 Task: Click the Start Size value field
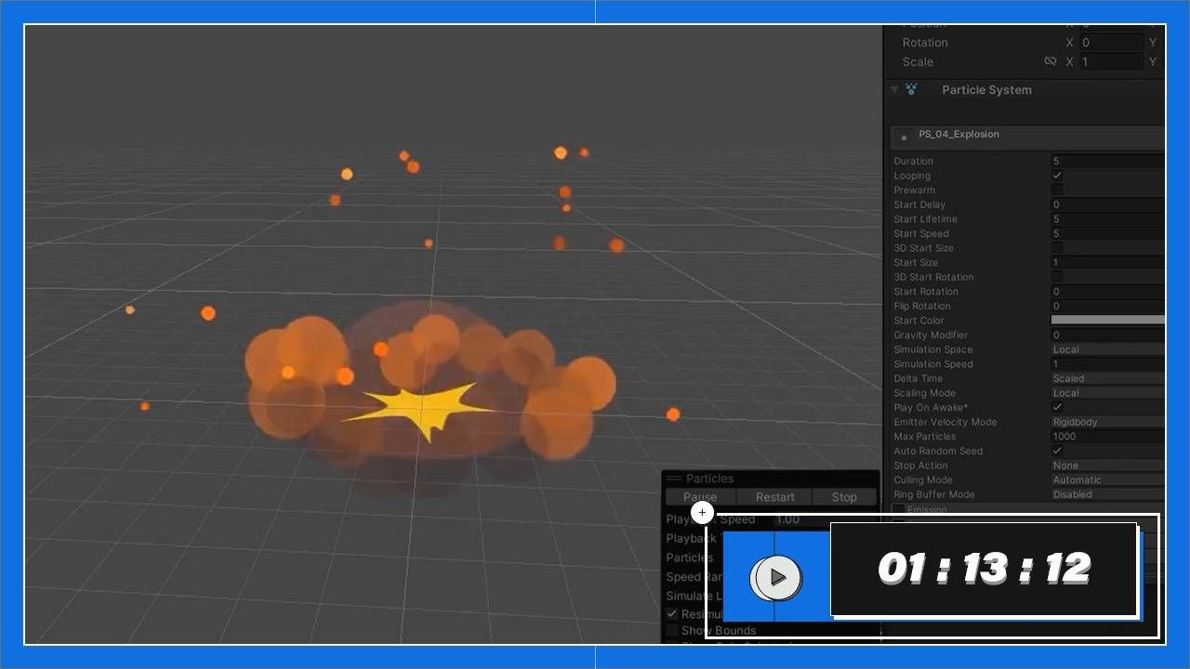1107,263
